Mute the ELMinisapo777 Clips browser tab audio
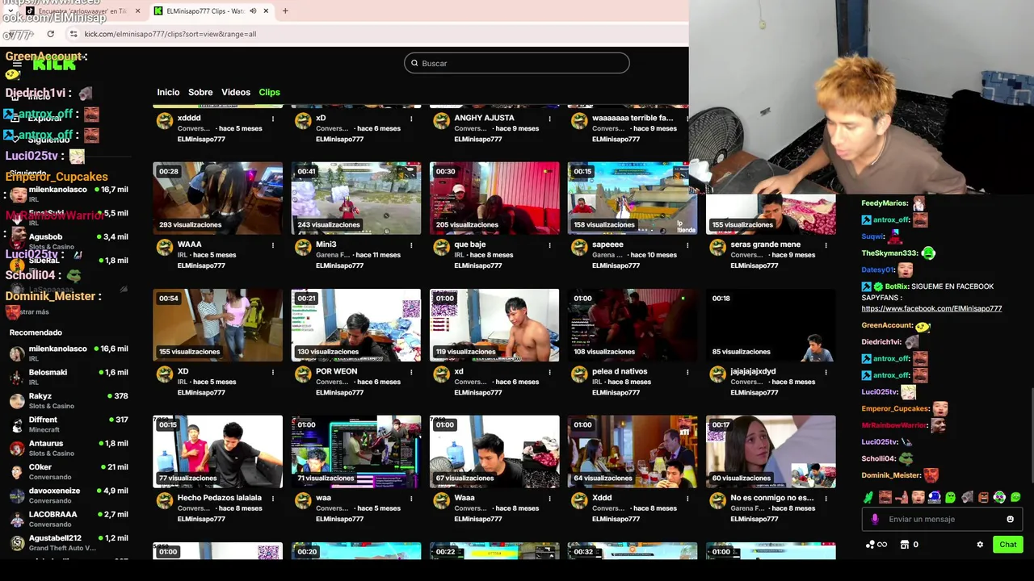Image resolution: width=1034 pixels, height=581 pixels. (253, 11)
